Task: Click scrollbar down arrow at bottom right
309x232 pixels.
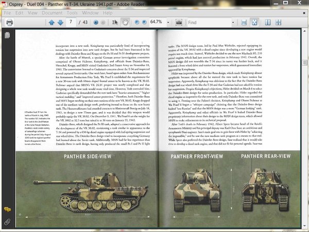Action: (304, 226)
